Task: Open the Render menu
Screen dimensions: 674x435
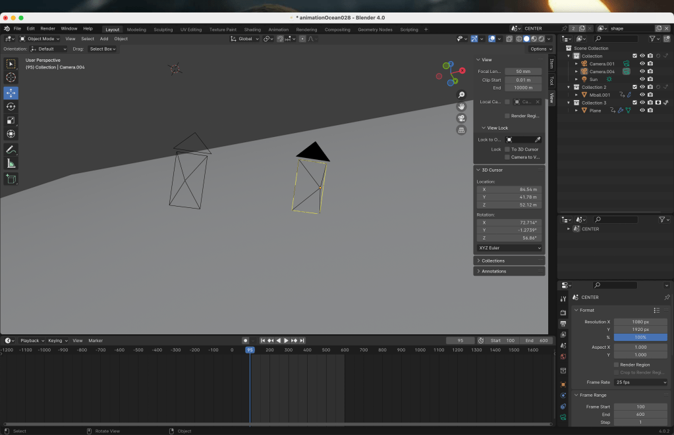Action: (x=47, y=29)
